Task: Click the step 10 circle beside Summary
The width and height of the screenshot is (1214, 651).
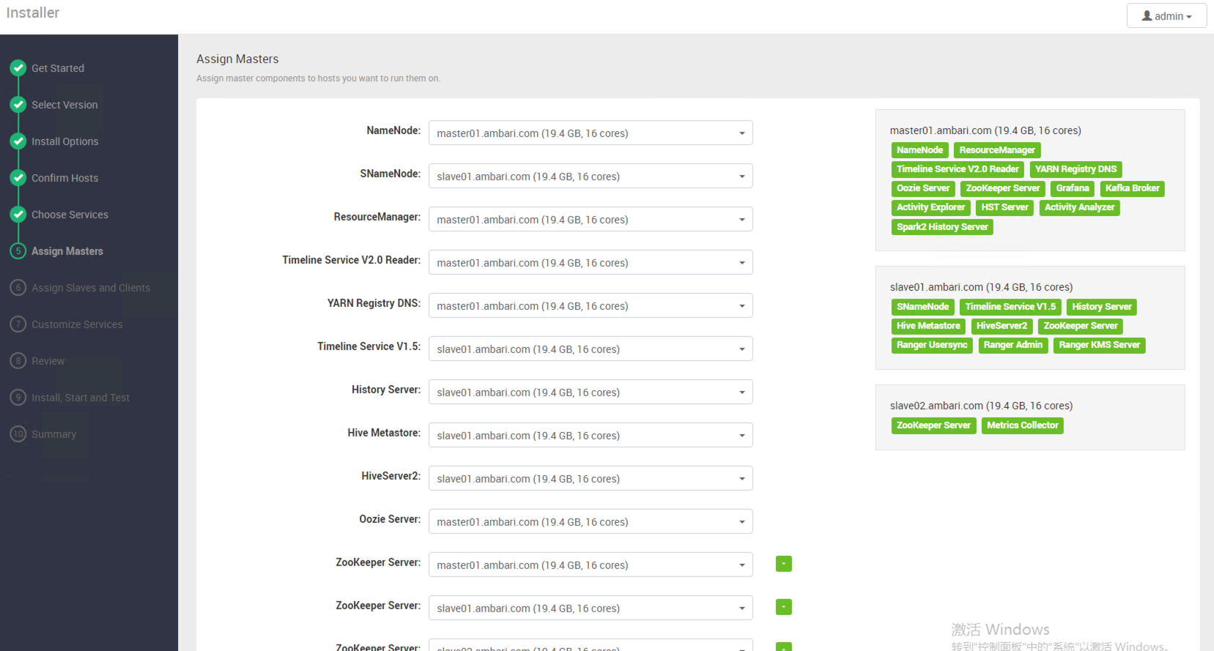Action: point(18,434)
